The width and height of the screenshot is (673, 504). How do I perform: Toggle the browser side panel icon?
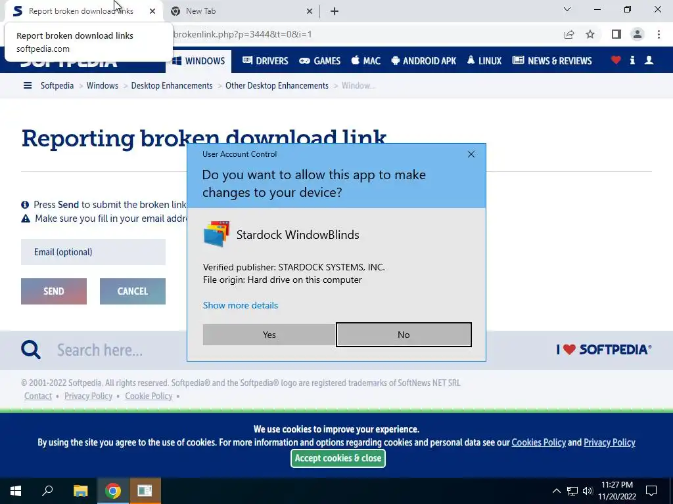[616, 34]
